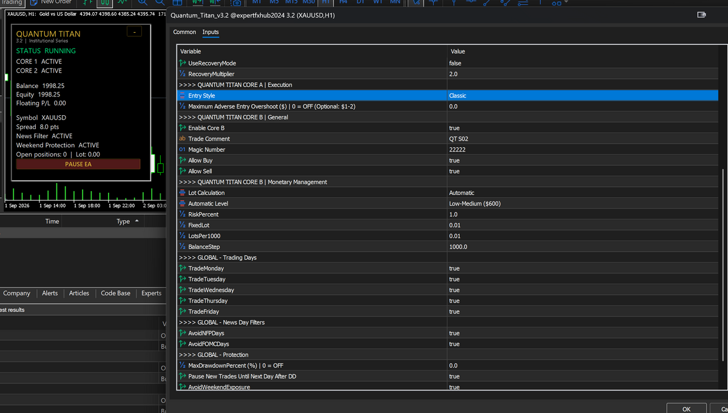Open the Experts tab in the terminal panel
The height and width of the screenshot is (413, 728).
point(151,293)
